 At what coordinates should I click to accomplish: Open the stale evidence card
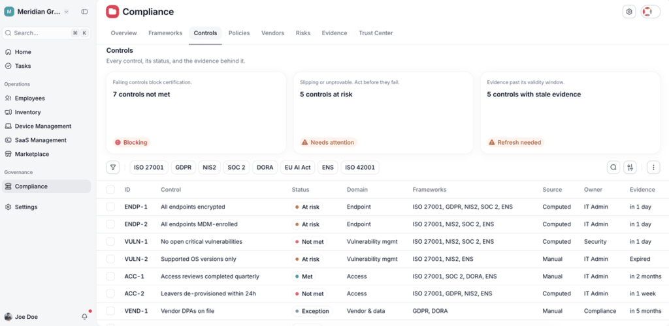point(570,113)
